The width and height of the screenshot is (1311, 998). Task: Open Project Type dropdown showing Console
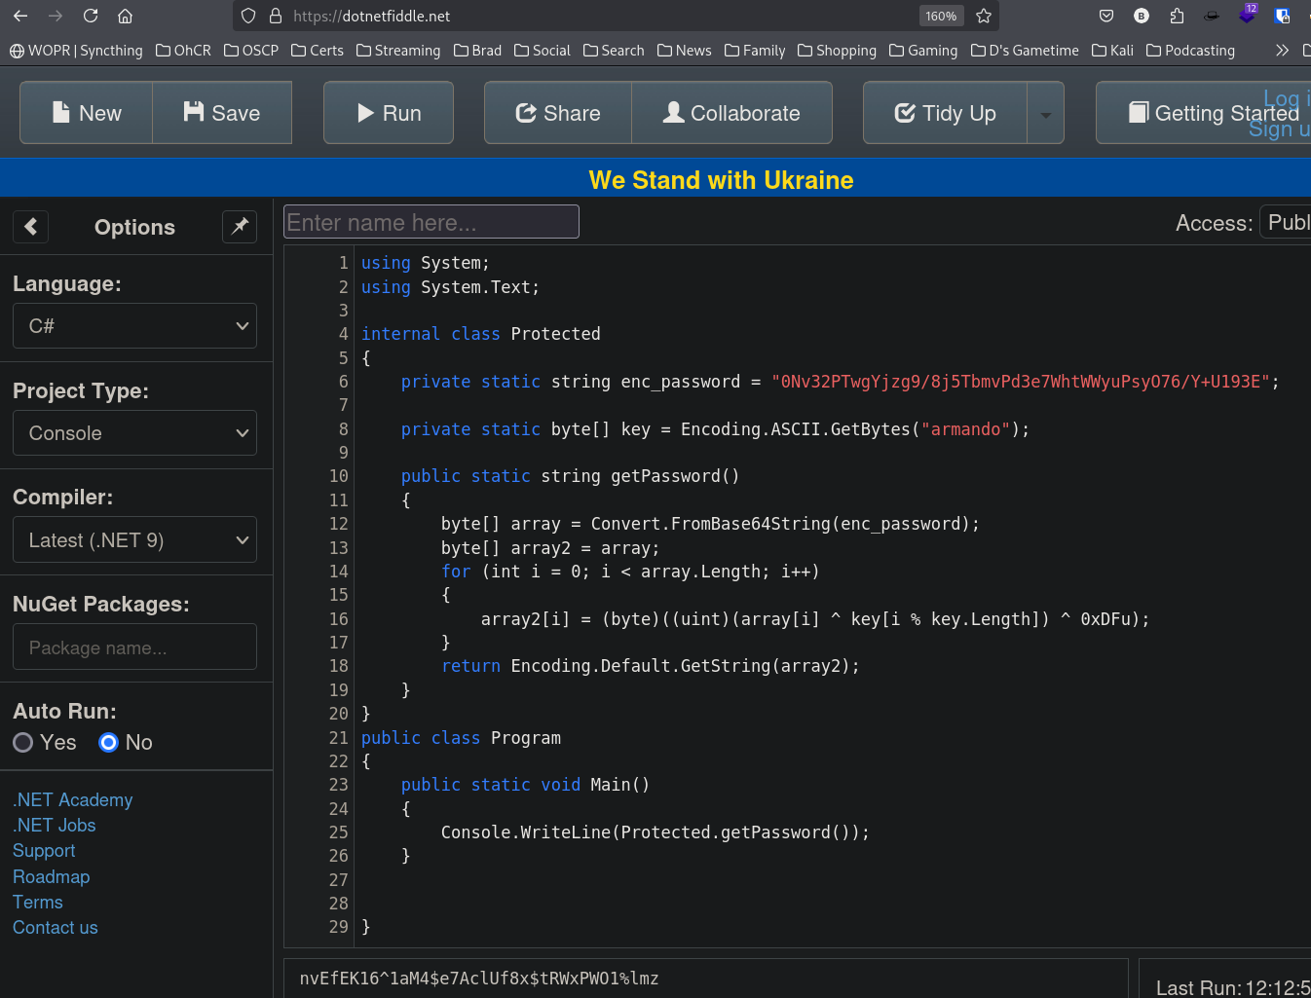(134, 433)
